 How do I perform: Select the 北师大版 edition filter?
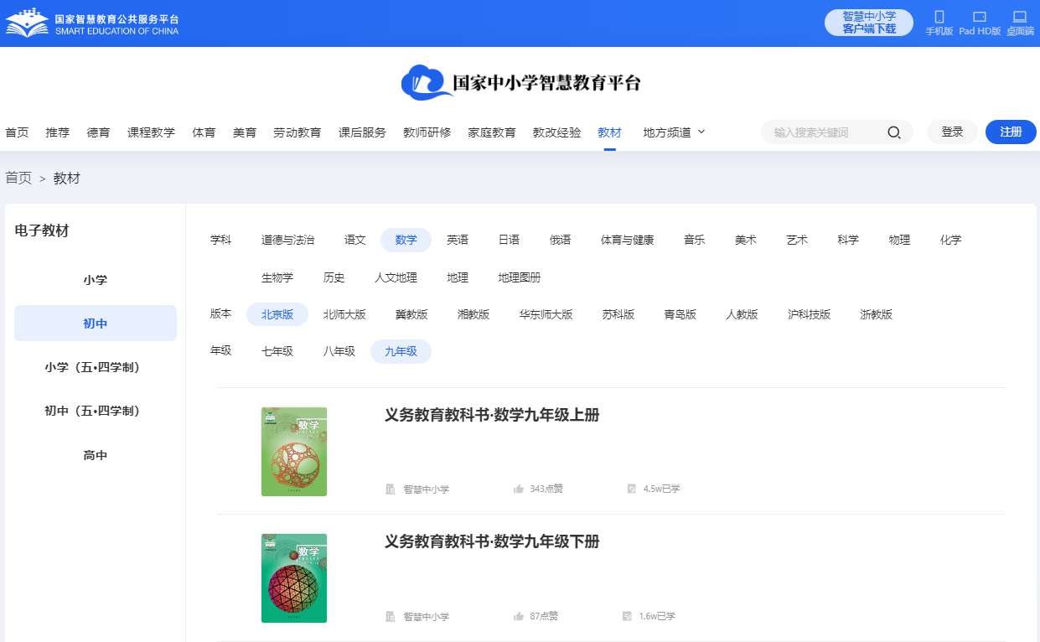point(344,314)
